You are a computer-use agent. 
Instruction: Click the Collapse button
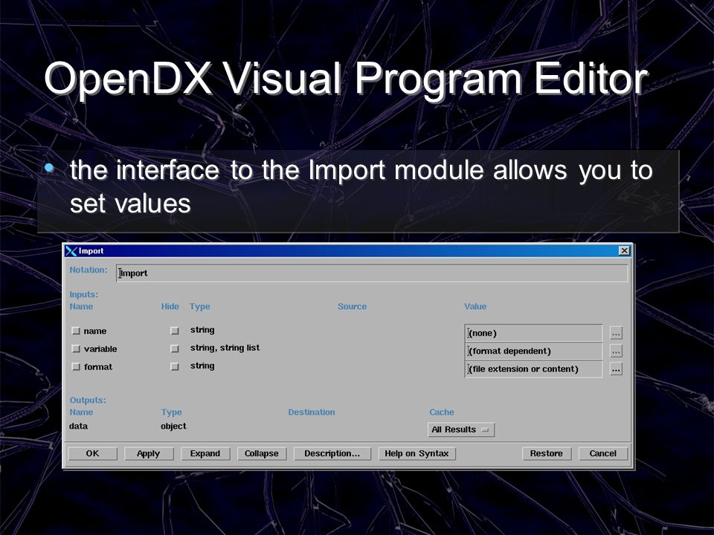[261, 453]
